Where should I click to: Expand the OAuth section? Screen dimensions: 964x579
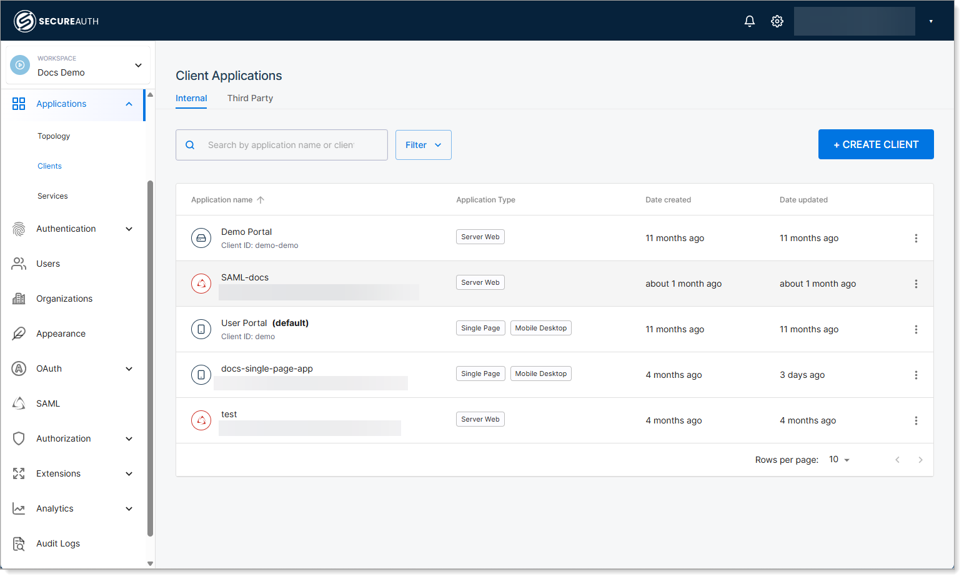point(129,369)
